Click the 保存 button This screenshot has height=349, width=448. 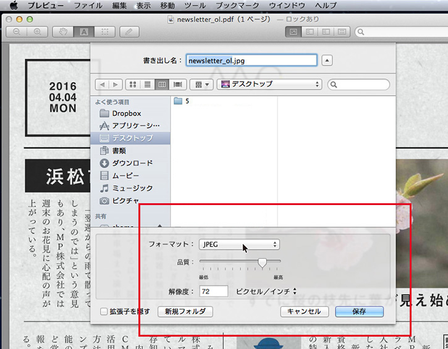click(x=359, y=311)
